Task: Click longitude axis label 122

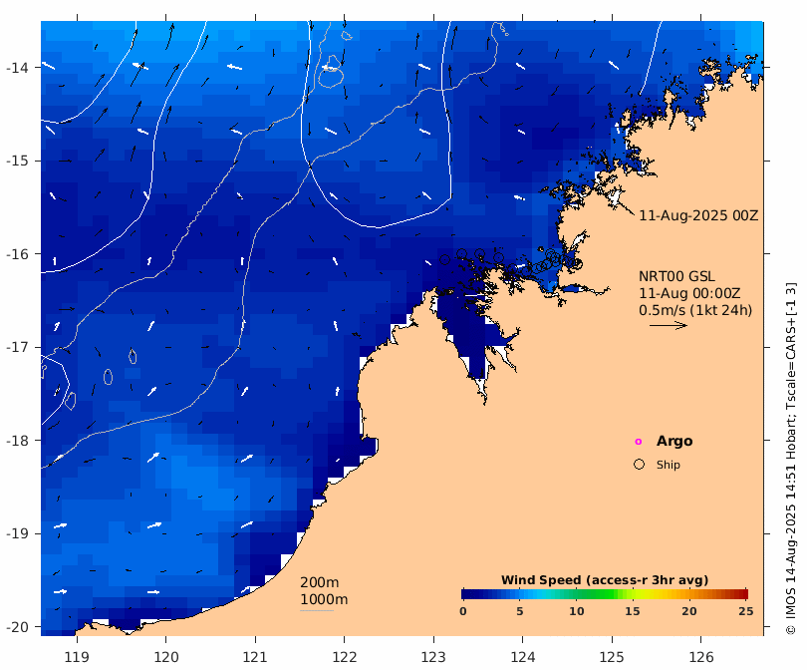Action: (345, 657)
